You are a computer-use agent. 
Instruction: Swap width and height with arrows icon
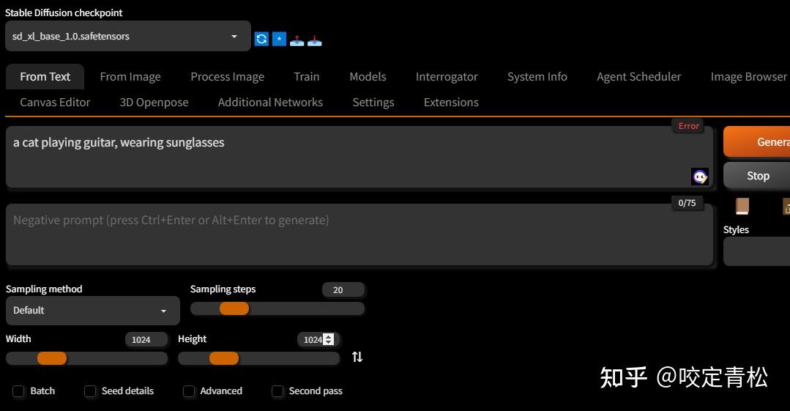(x=357, y=357)
